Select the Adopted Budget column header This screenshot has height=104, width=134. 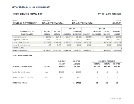[117, 33]
